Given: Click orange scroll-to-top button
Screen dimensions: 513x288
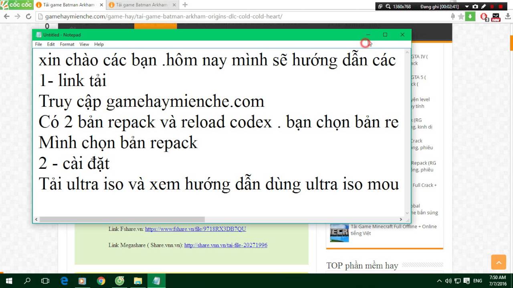Looking at the screenshot, I should click(499, 262).
